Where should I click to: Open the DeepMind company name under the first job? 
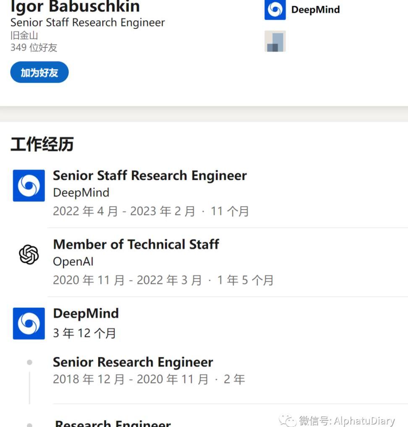pyautogui.click(x=81, y=192)
